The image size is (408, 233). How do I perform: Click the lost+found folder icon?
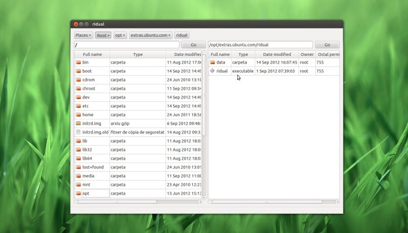pyautogui.click(x=78, y=167)
